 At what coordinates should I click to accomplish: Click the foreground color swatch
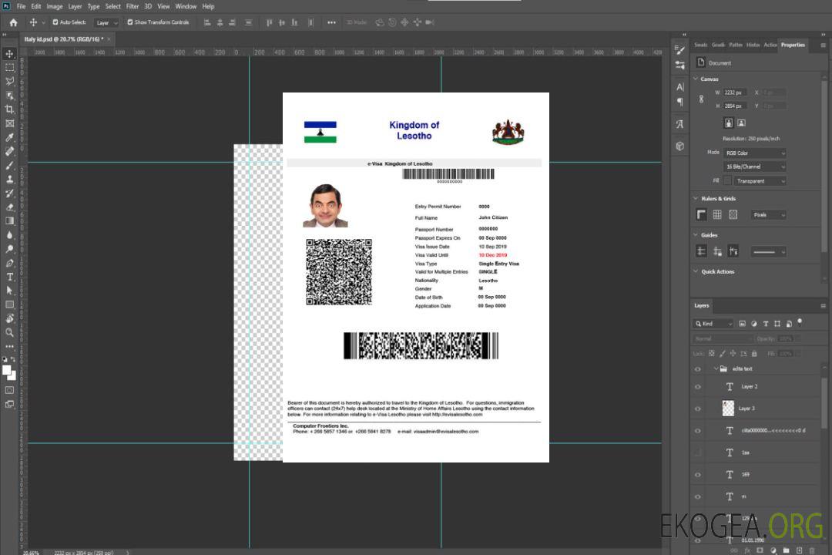pyautogui.click(x=7, y=370)
